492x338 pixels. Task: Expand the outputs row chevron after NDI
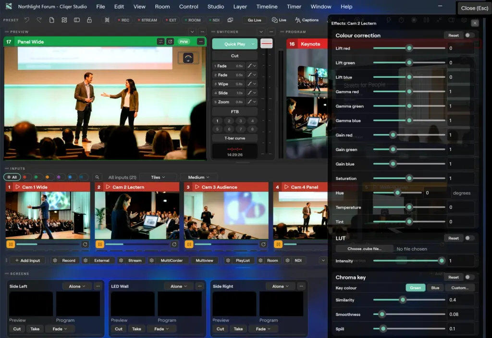pos(323,260)
